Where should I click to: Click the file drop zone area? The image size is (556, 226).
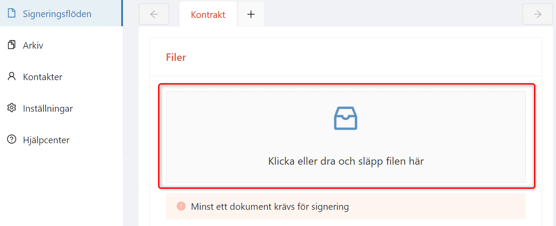tap(346, 137)
